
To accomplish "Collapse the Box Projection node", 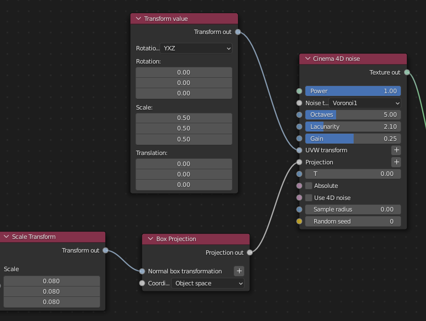I will (x=150, y=239).
